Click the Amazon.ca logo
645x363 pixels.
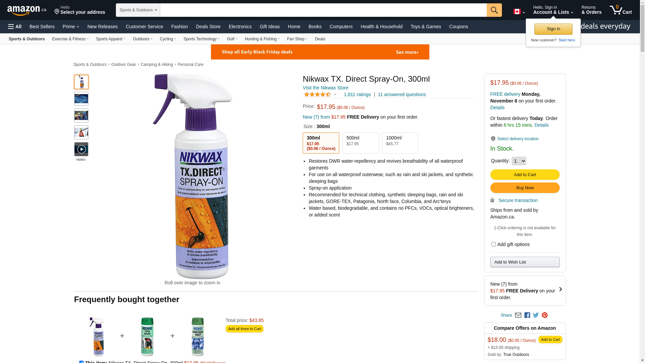click(27, 10)
